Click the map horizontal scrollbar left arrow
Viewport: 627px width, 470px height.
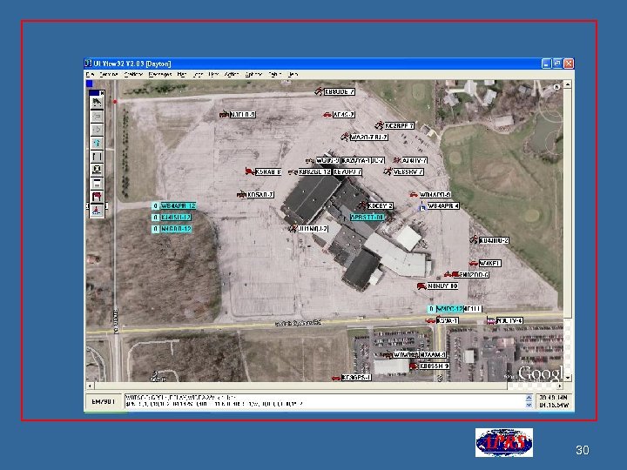click(x=90, y=386)
